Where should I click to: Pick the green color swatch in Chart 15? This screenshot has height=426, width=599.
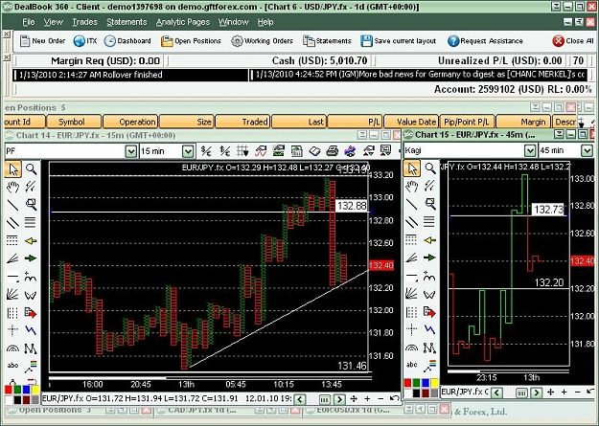pyautogui.click(x=416, y=383)
